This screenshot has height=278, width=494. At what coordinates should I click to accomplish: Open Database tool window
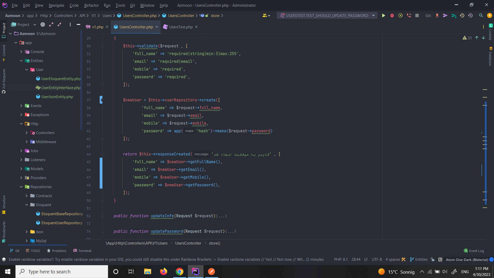(x=490, y=56)
